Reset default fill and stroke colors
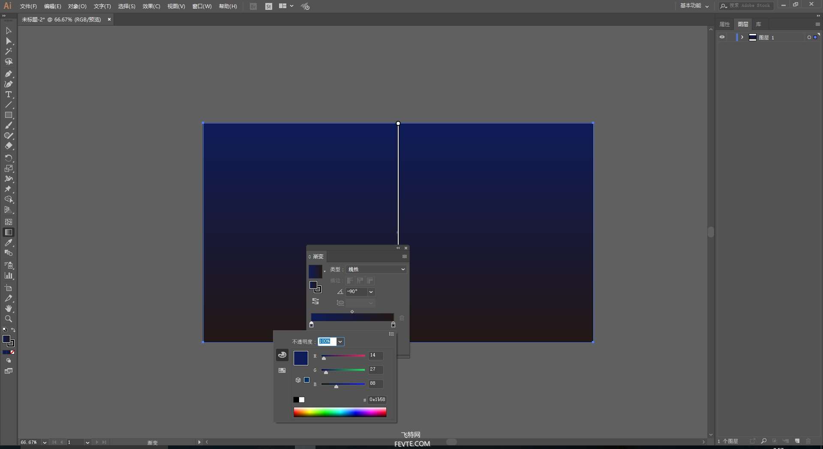The image size is (823, 449). (5, 330)
